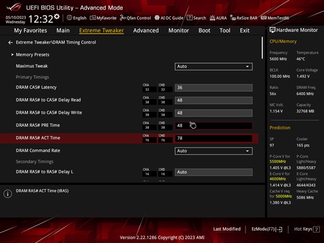Switch to Advanced tab

click(x=146, y=30)
